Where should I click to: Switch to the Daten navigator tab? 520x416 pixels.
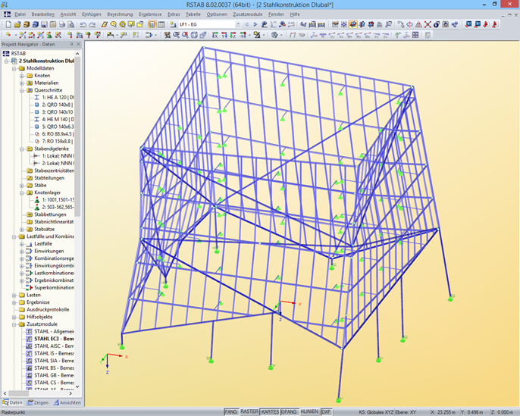[x=13, y=402]
